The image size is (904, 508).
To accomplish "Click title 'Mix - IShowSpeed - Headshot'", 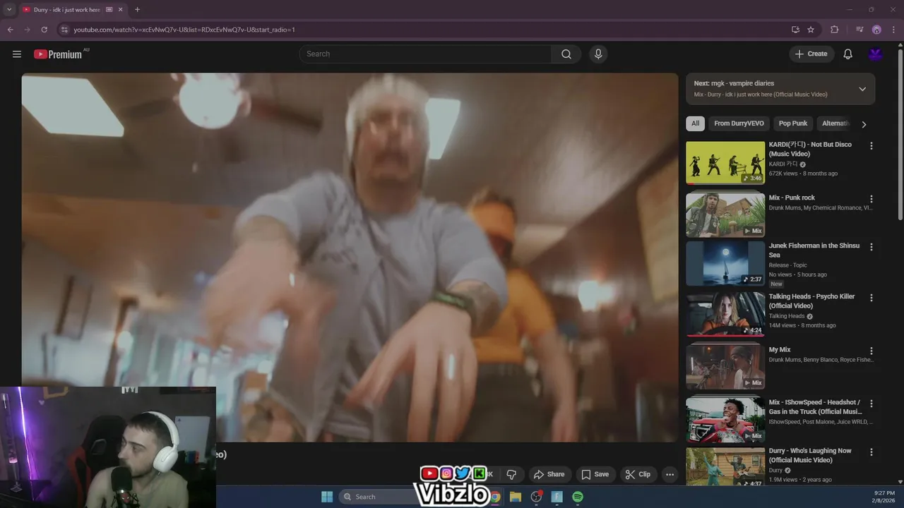I will click(x=815, y=407).
